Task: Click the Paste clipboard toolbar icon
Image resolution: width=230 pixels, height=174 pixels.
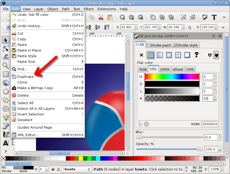Action: pyautogui.click(x=110, y=17)
